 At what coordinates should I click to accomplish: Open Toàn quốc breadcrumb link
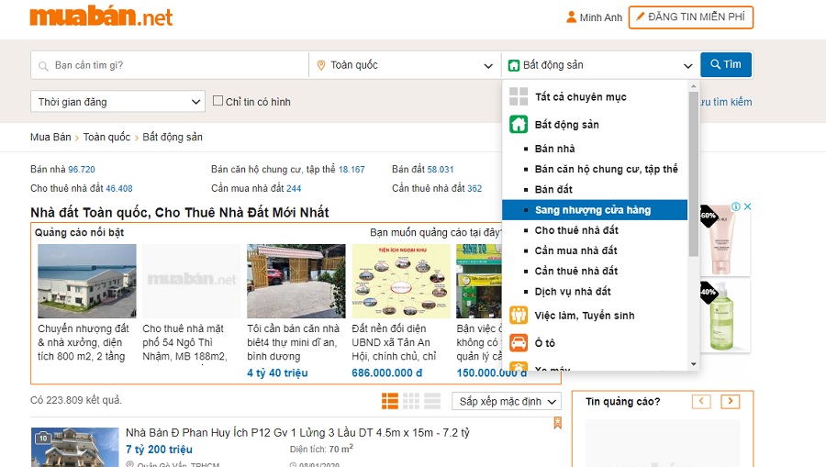(106, 137)
